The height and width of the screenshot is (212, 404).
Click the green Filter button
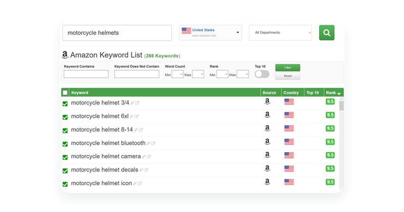[x=288, y=68]
